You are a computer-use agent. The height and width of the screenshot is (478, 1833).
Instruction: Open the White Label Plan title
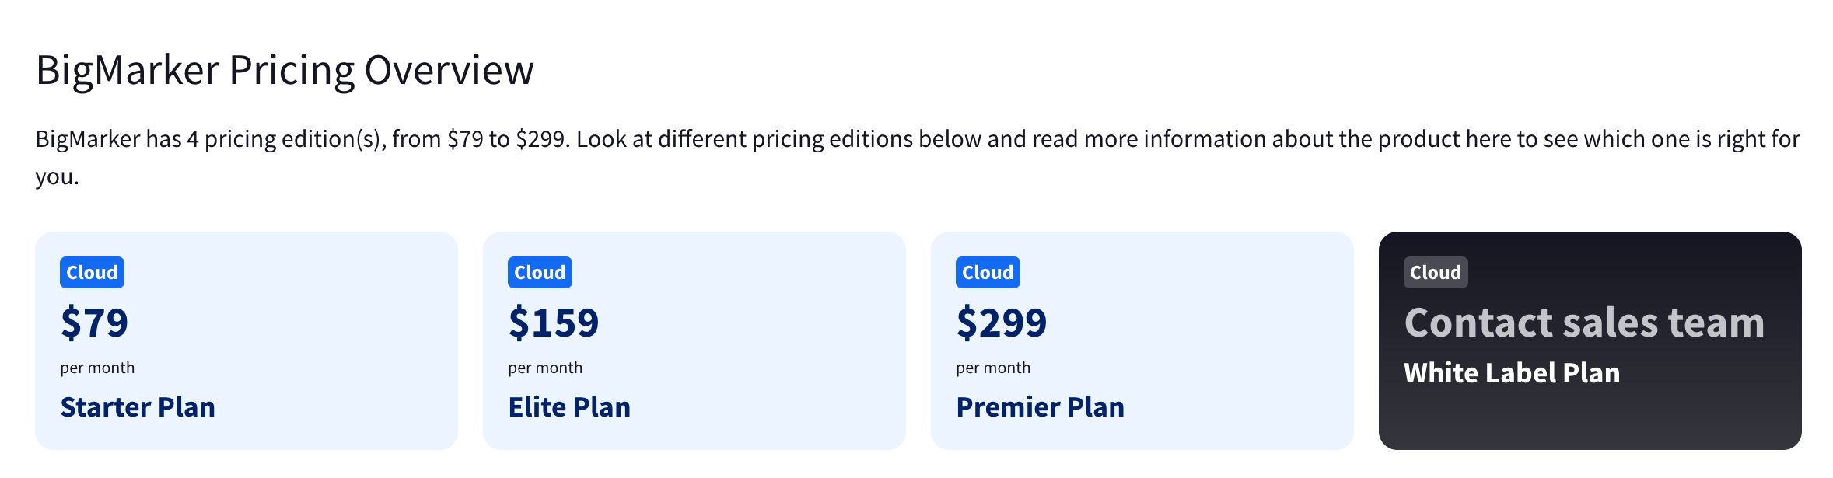[x=1512, y=373]
